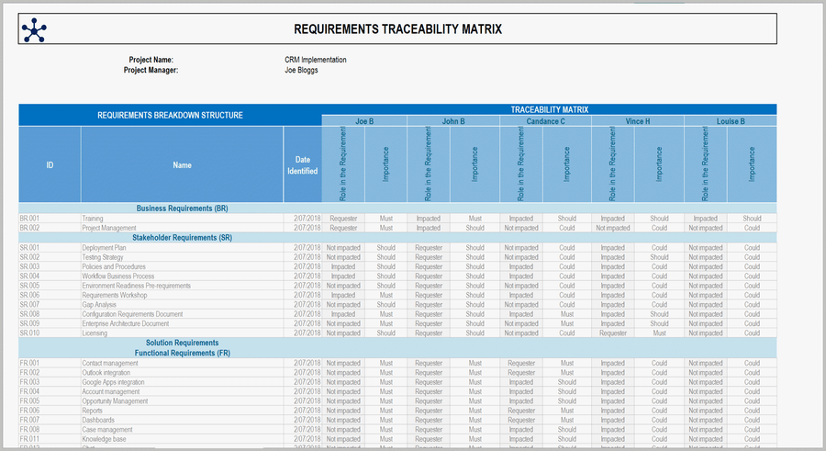This screenshot has height=451, width=826.
Task: Click the Gap Analysis requirement name
Action: [x=99, y=304]
